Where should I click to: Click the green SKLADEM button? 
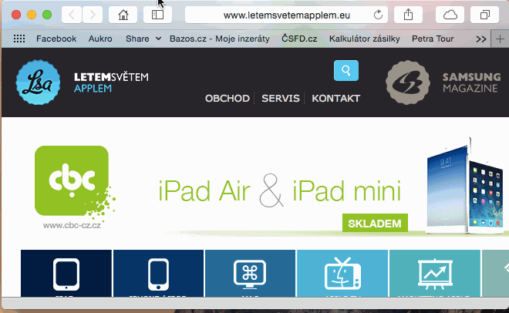coord(375,223)
